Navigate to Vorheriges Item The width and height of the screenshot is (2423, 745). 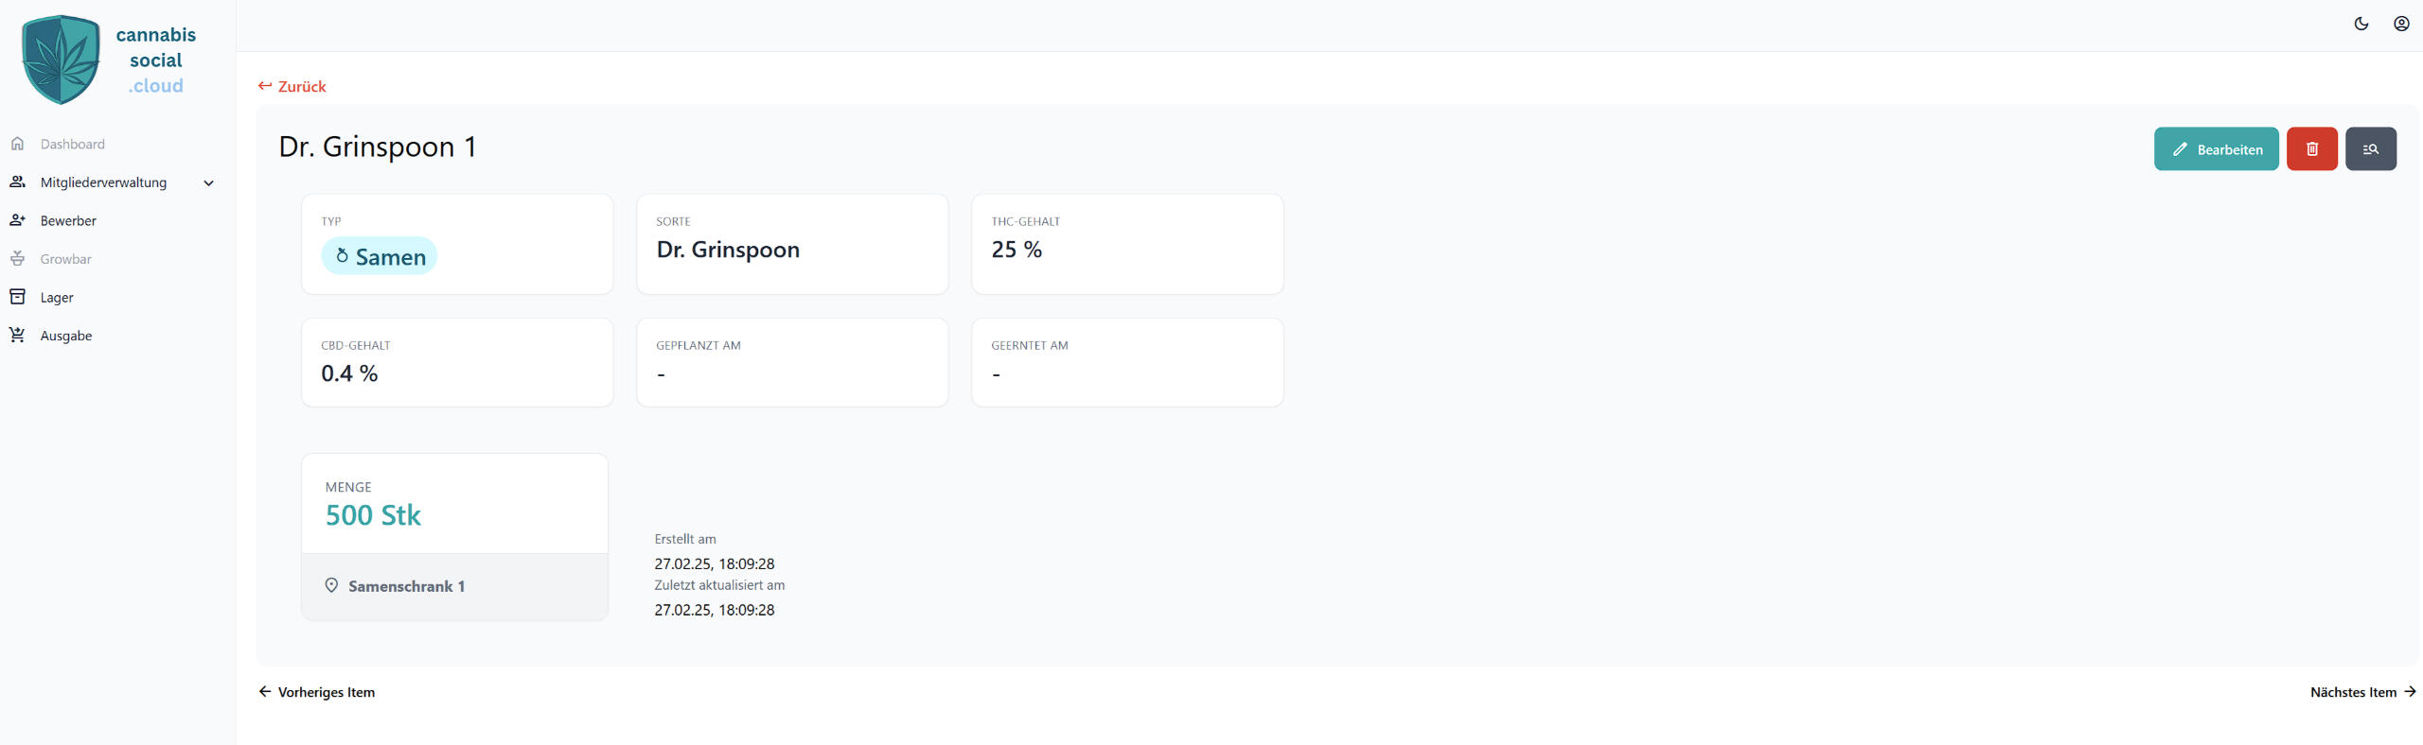317,692
